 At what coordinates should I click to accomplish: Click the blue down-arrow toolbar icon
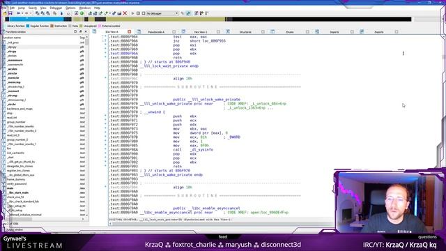point(61,13)
